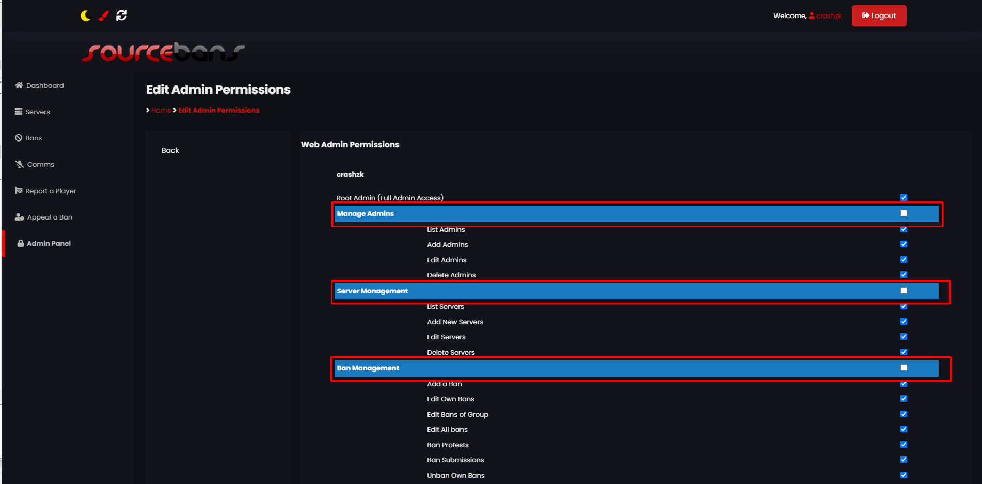Screen dimensions: 982x484
Task: Check the Ban Management checkbox
Action: pyautogui.click(x=904, y=367)
